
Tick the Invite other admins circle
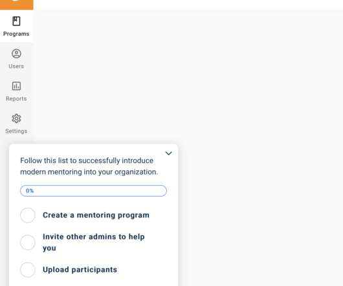coord(28,243)
